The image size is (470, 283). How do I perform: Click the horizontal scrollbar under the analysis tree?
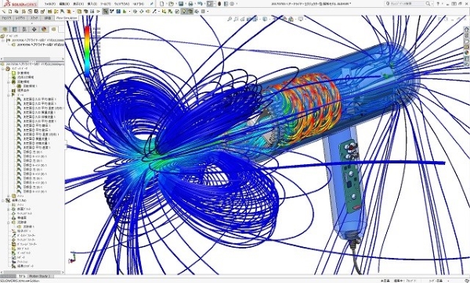[32, 272]
